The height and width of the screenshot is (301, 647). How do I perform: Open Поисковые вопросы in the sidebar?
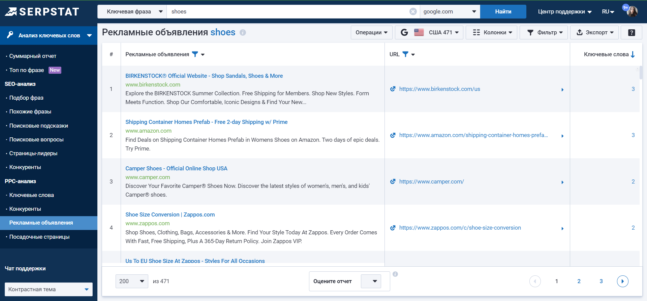(x=36, y=139)
